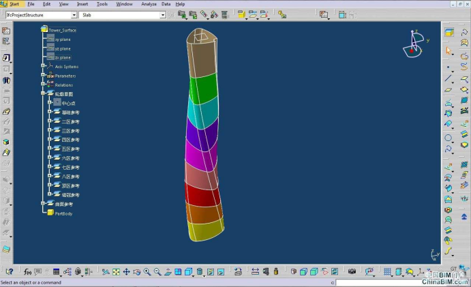Screen dimensions: 471x287
Task: Open the IfcProjectStructure dropdown
Action: pyautogui.click(x=74, y=14)
